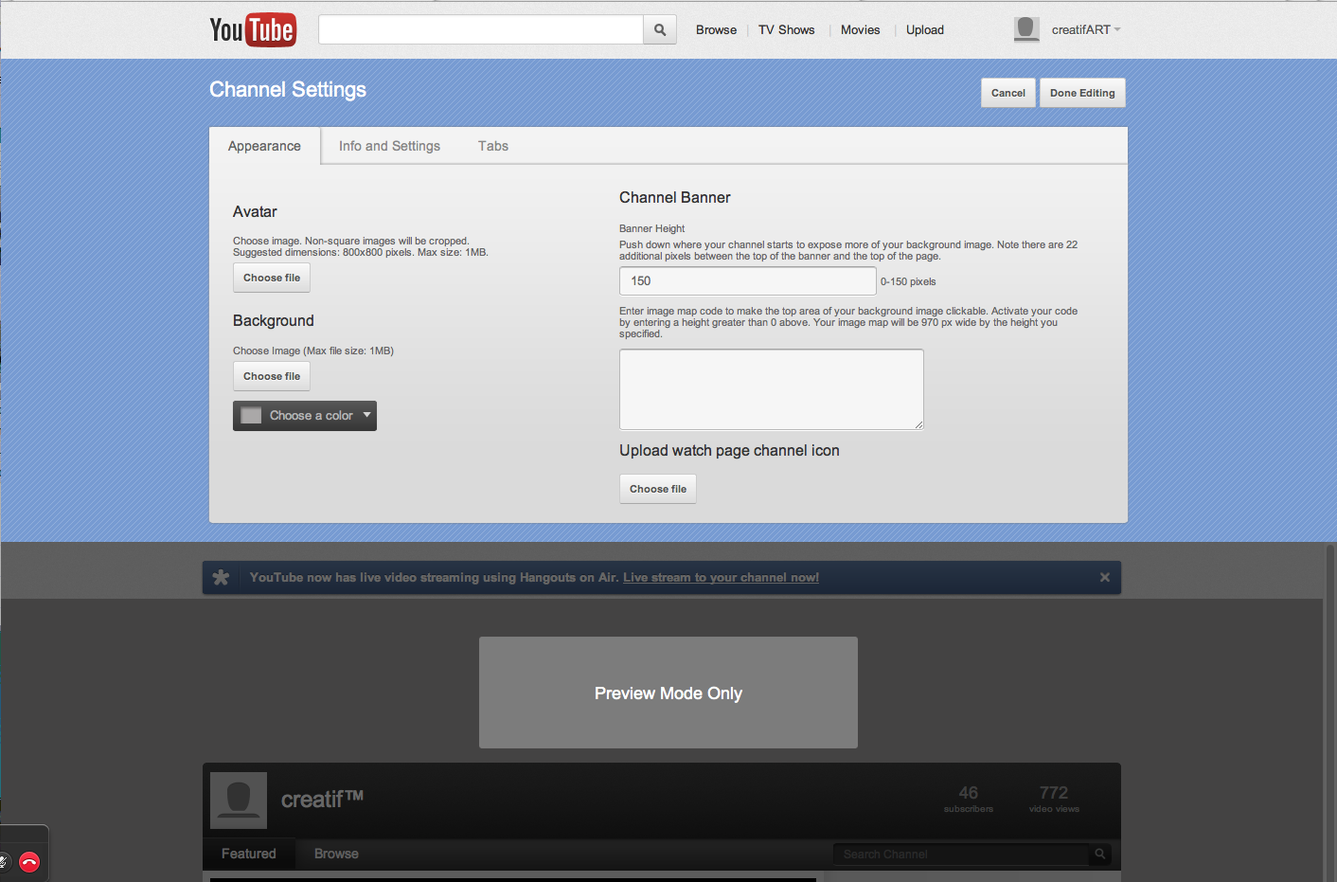Expand the Choose a color dropdown
Image resolution: width=1337 pixels, height=882 pixels.
305,416
